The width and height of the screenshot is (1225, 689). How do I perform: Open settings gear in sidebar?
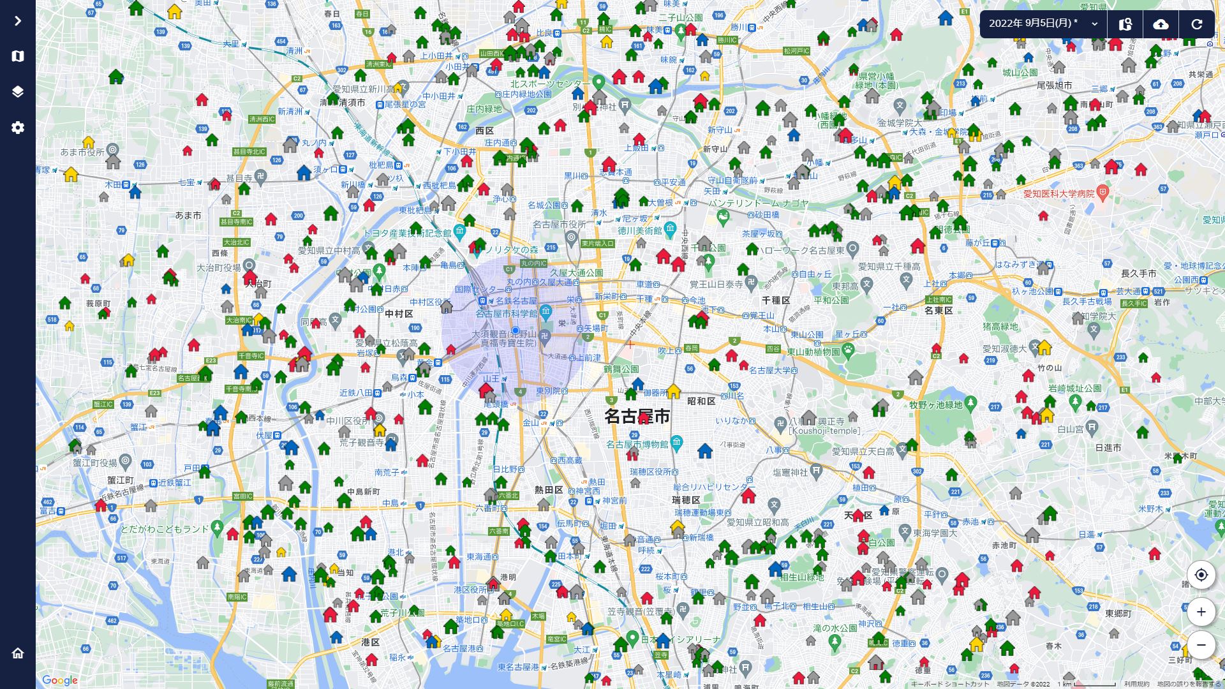[17, 128]
